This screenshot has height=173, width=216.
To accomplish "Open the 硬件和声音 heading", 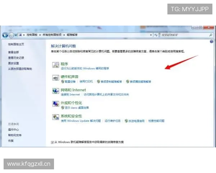I will 69,77.
